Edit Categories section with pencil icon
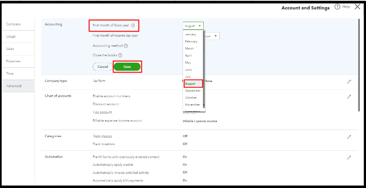The width and height of the screenshot is (366, 188). (x=349, y=137)
